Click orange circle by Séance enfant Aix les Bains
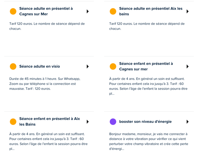This screenshot has height=164, width=204. pos(13,122)
